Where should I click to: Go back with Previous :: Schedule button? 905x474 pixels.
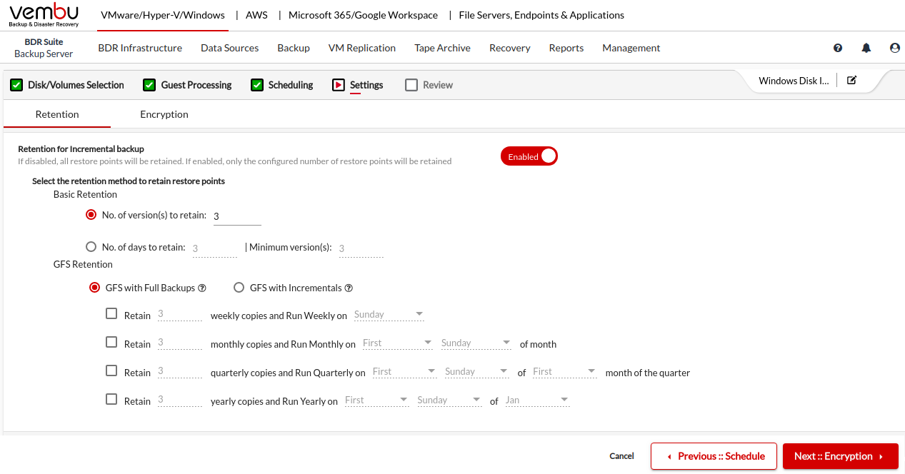pyautogui.click(x=714, y=456)
